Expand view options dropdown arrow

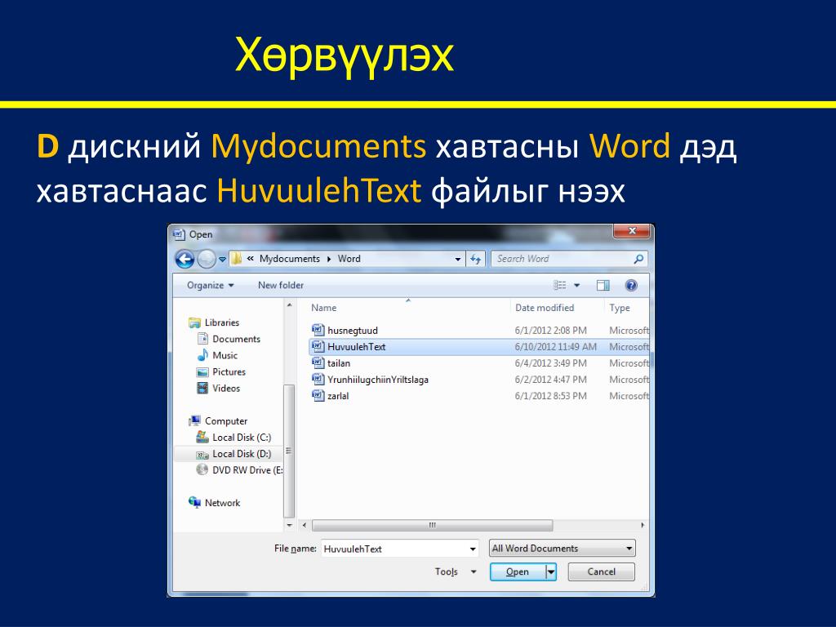pyautogui.click(x=576, y=286)
